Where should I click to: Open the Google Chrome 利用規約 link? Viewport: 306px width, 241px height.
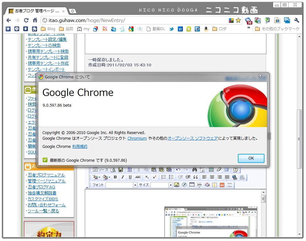[x=79, y=146]
